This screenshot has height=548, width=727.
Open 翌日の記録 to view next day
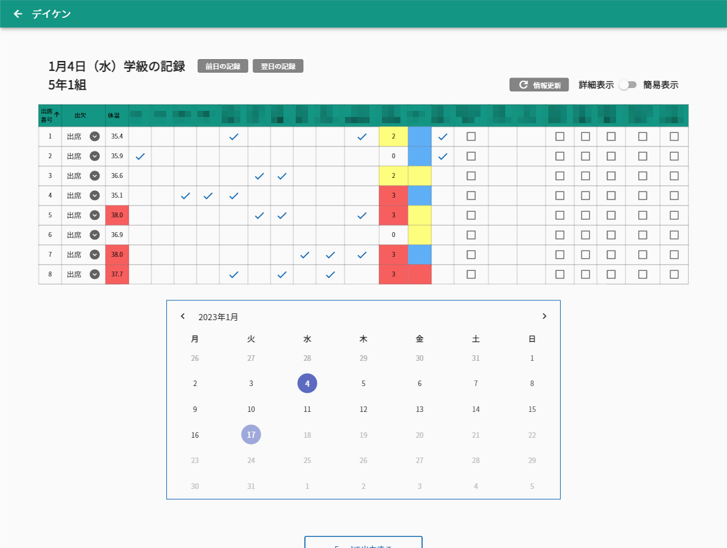pyautogui.click(x=278, y=66)
